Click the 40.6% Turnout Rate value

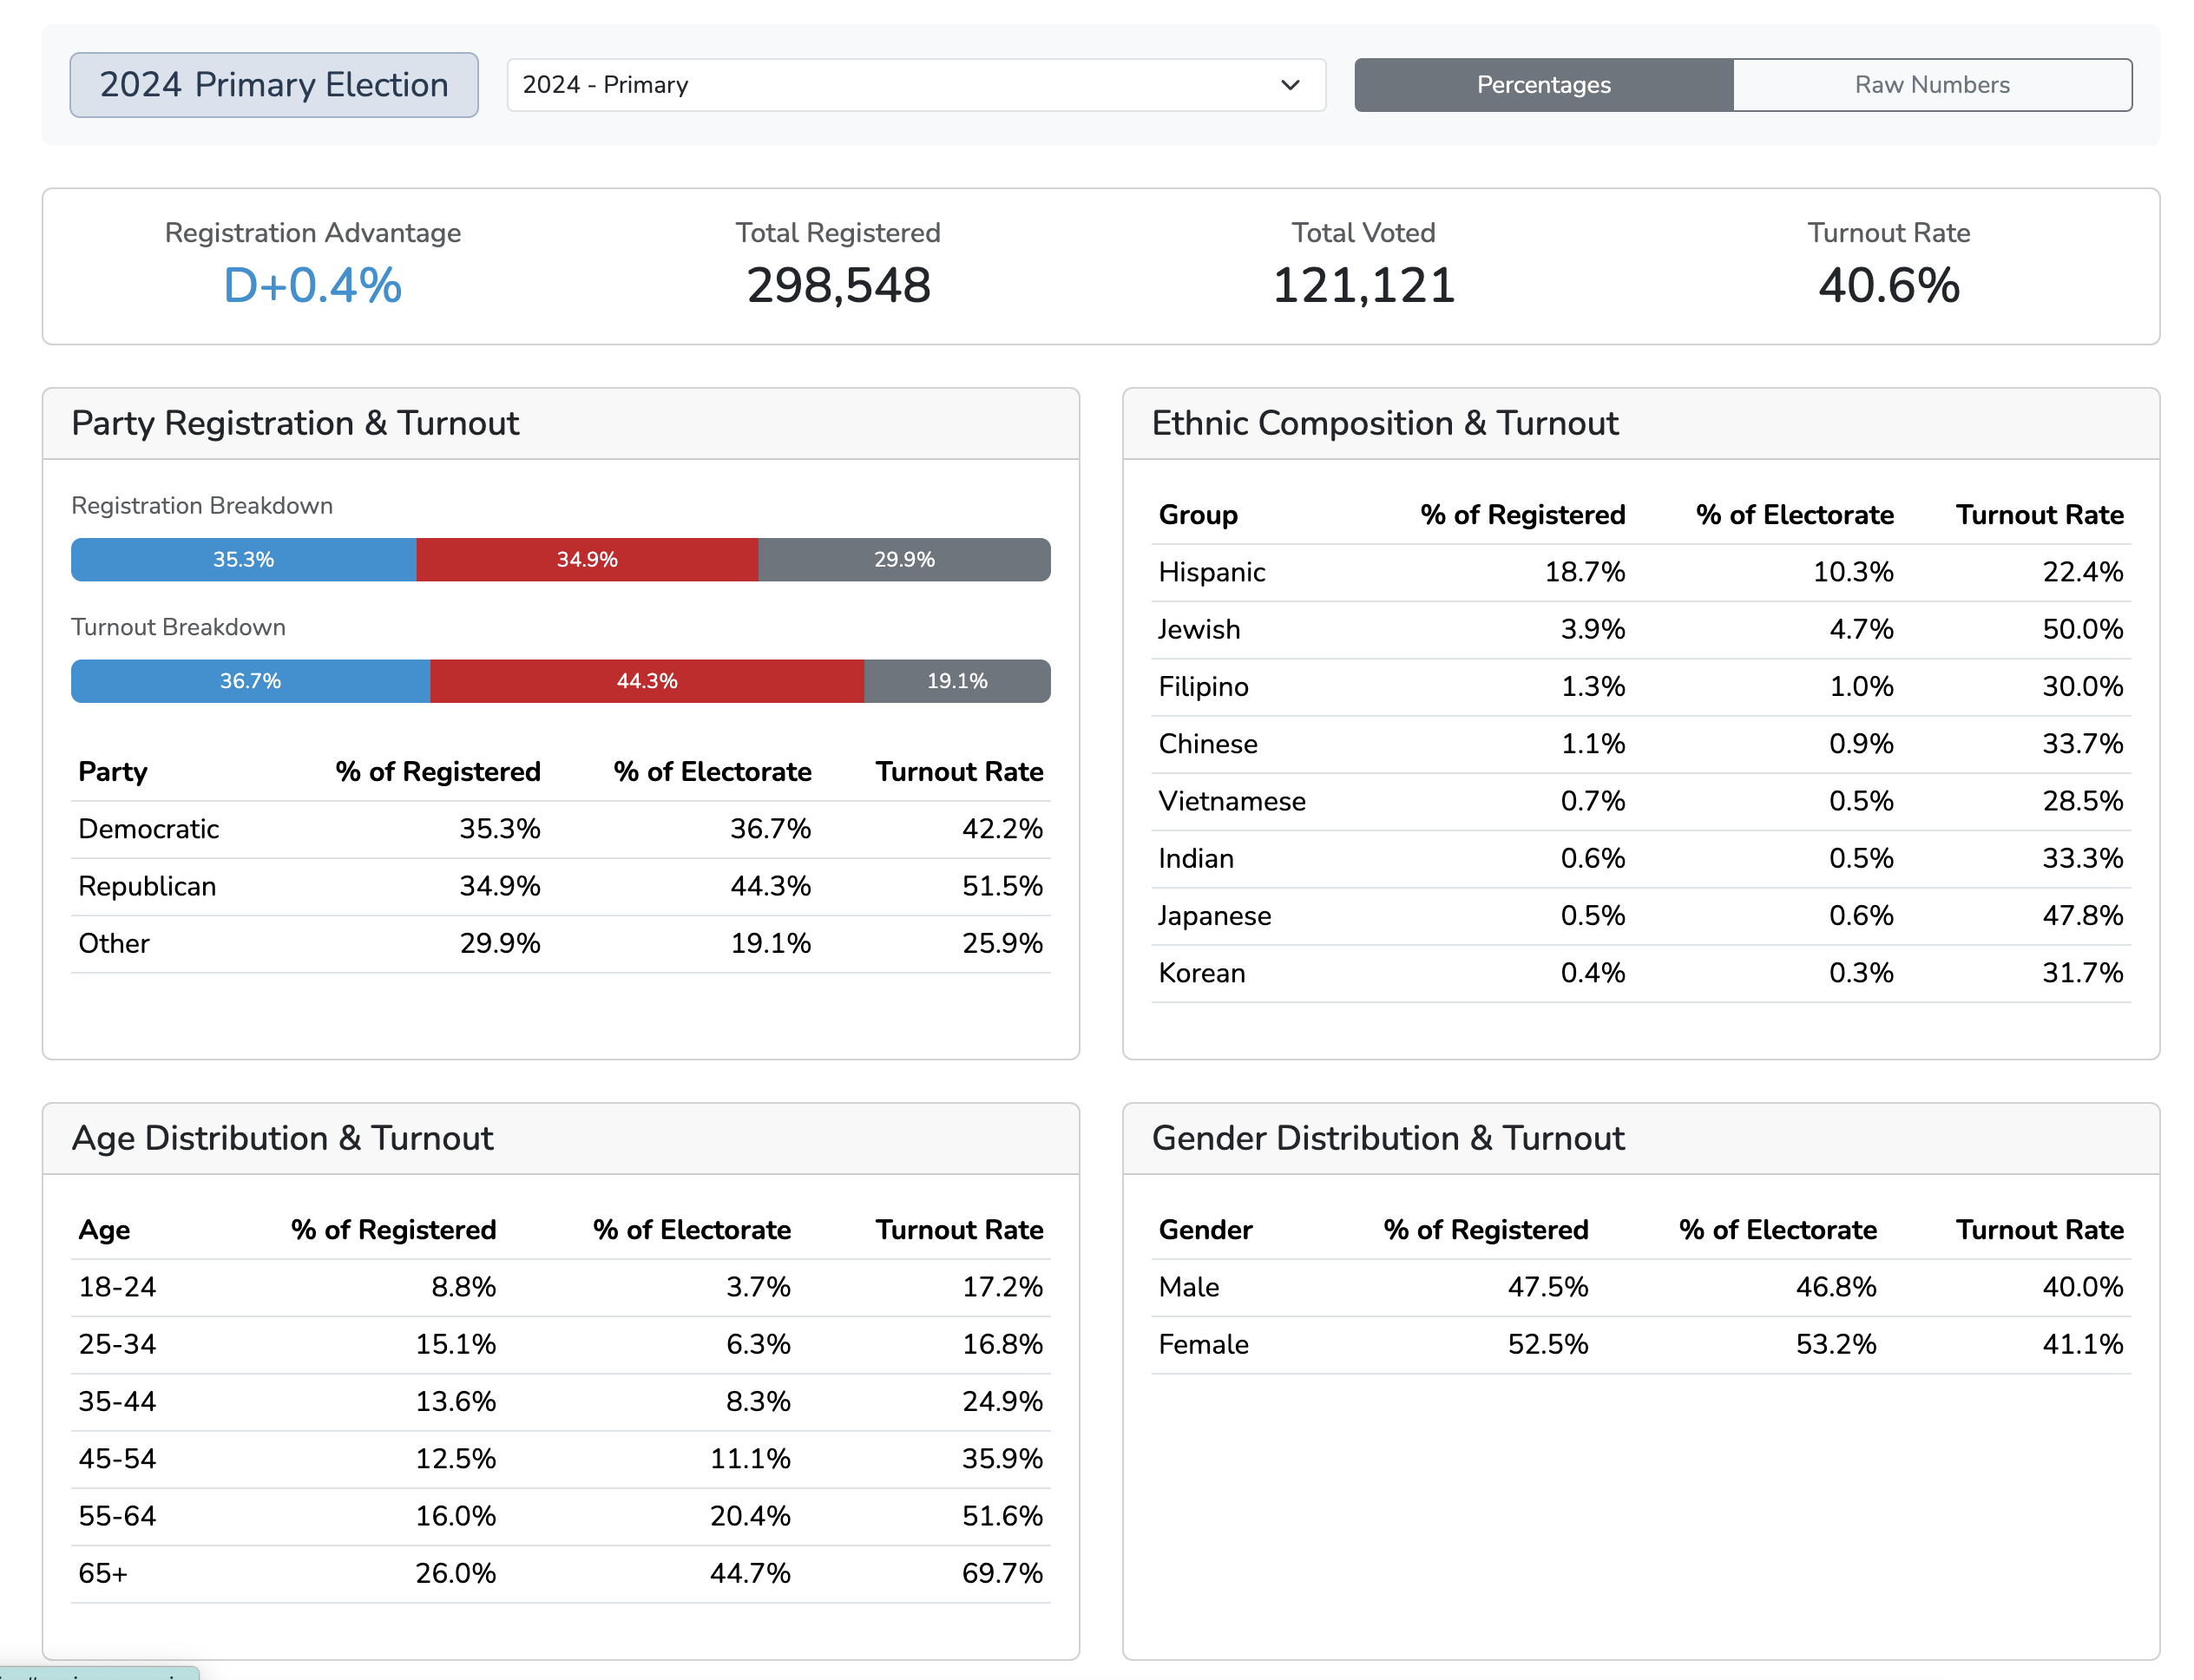[1888, 286]
